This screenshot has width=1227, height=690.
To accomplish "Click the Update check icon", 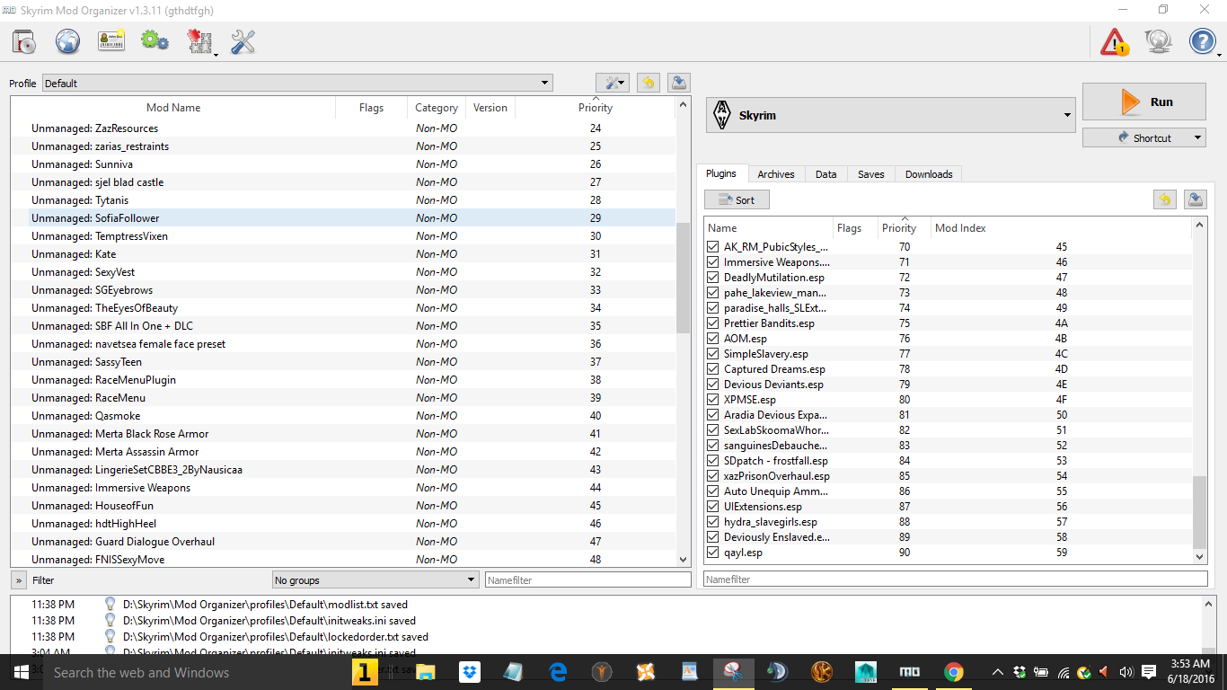I will 1159,41.
